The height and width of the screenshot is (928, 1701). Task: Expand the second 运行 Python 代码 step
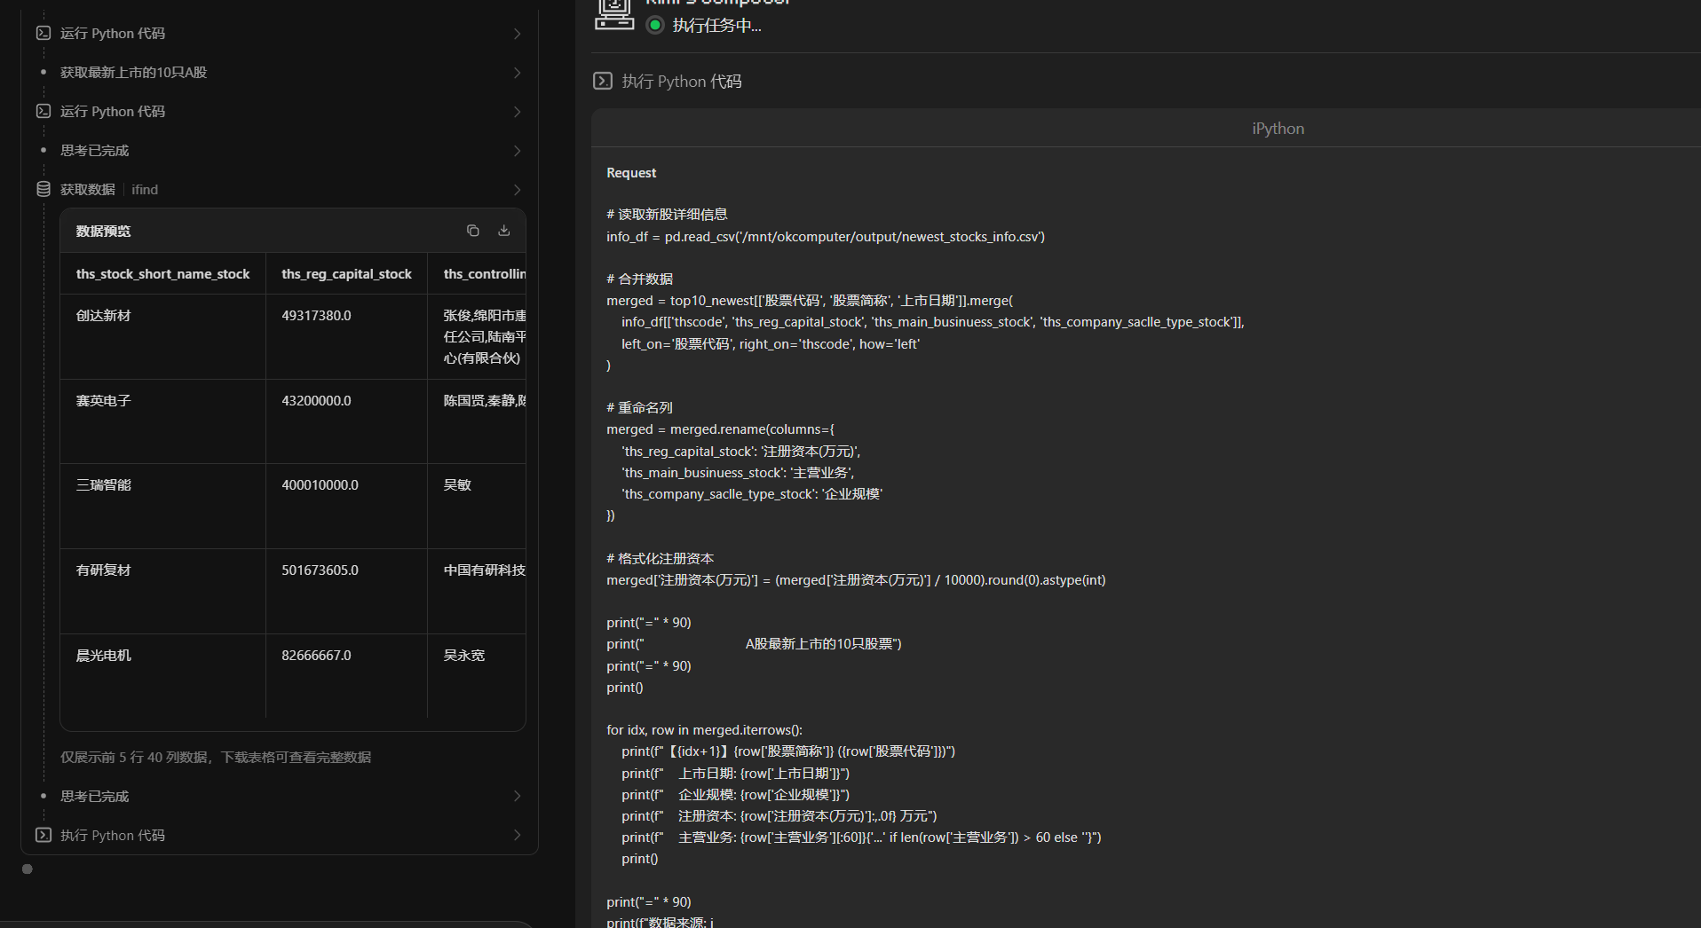517,112
